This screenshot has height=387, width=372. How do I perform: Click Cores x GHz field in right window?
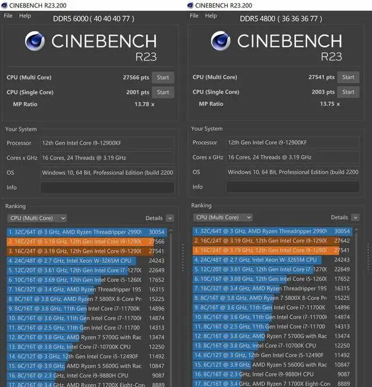(x=293, y=157)
